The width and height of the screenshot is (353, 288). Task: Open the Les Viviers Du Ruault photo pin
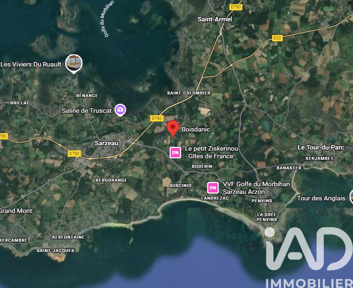click(x=73, y=63)
